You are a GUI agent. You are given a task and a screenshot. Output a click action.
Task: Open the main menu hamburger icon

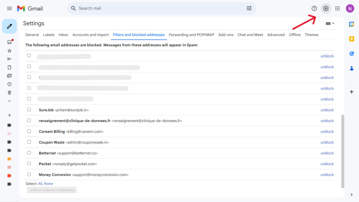click(x=9, y=8)
